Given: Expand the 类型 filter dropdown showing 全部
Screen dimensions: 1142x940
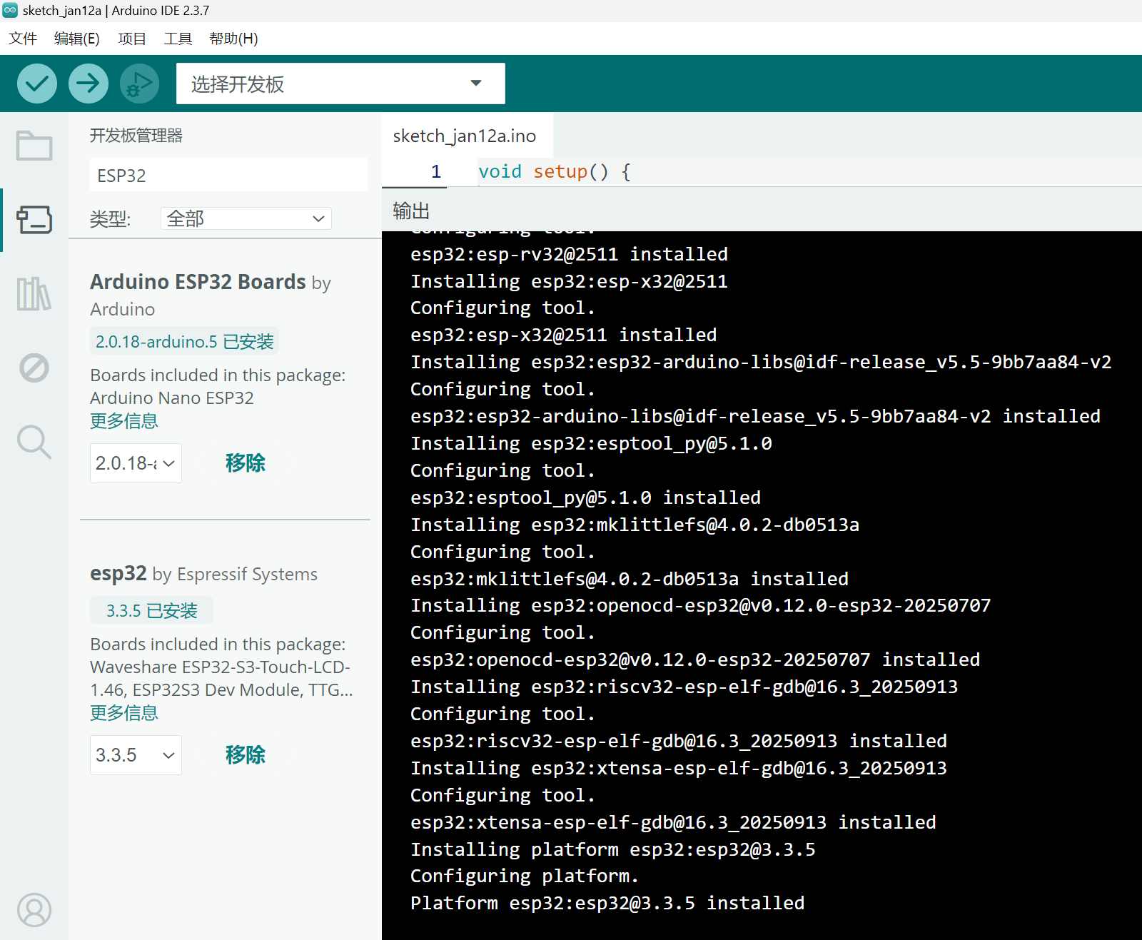Looking at the screenshot, I should click(246, 218).
